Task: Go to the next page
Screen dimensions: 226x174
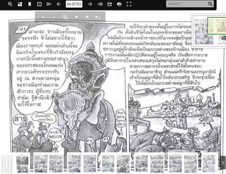Action: click(90, 4)
